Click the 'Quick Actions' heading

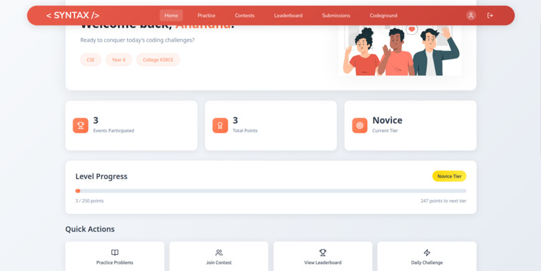[x=90, y=229]
